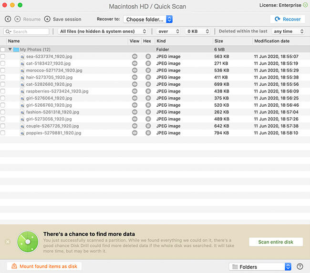Open the All files filter dropdown
This screenshot has width=310, height=273.
point(103,31)
